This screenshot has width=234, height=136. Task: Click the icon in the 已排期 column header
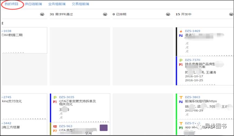pos(168,14)
